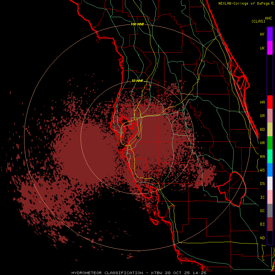Viewport: 275px width, 275px height.
Task: Click the "GC" legend label
Action: [x=262, y=211]
